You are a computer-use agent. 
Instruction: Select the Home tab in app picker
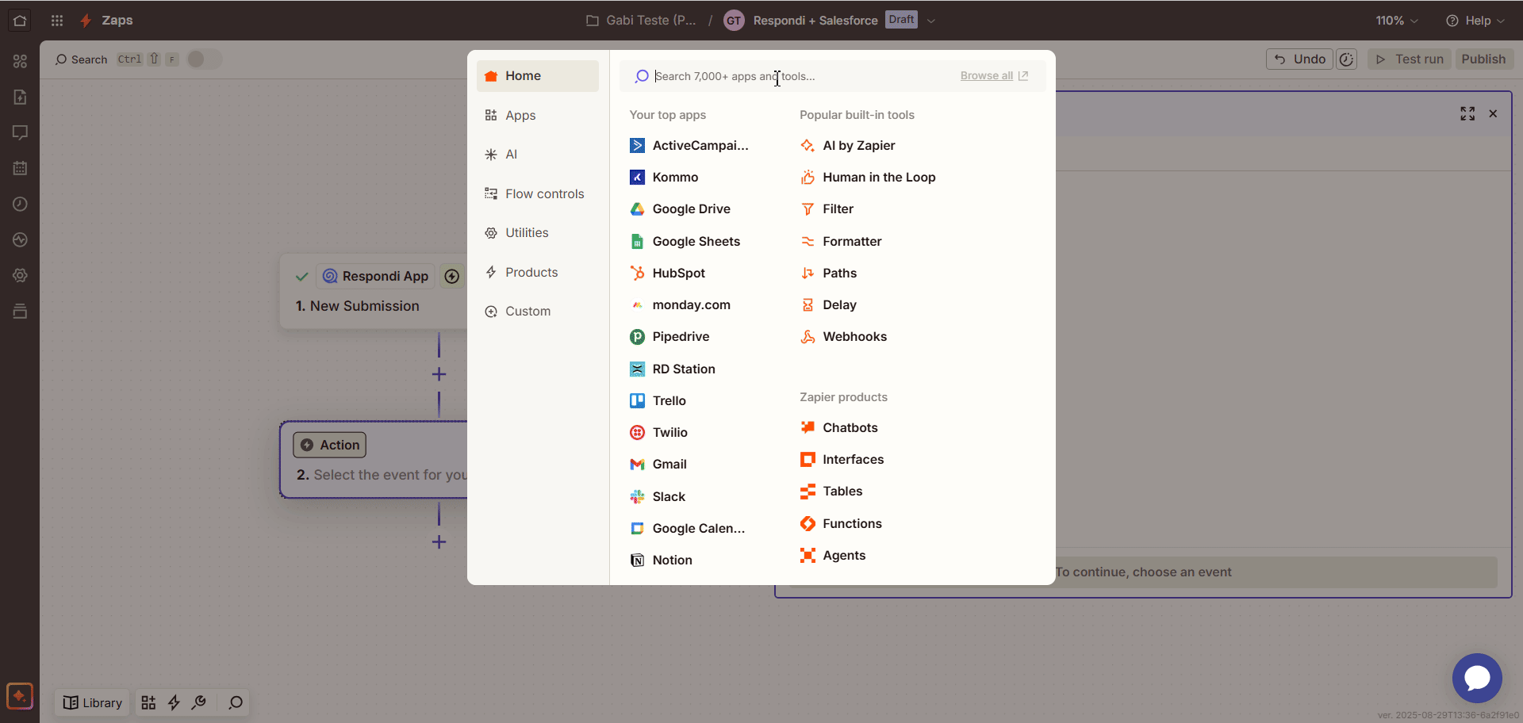(538, 76)
